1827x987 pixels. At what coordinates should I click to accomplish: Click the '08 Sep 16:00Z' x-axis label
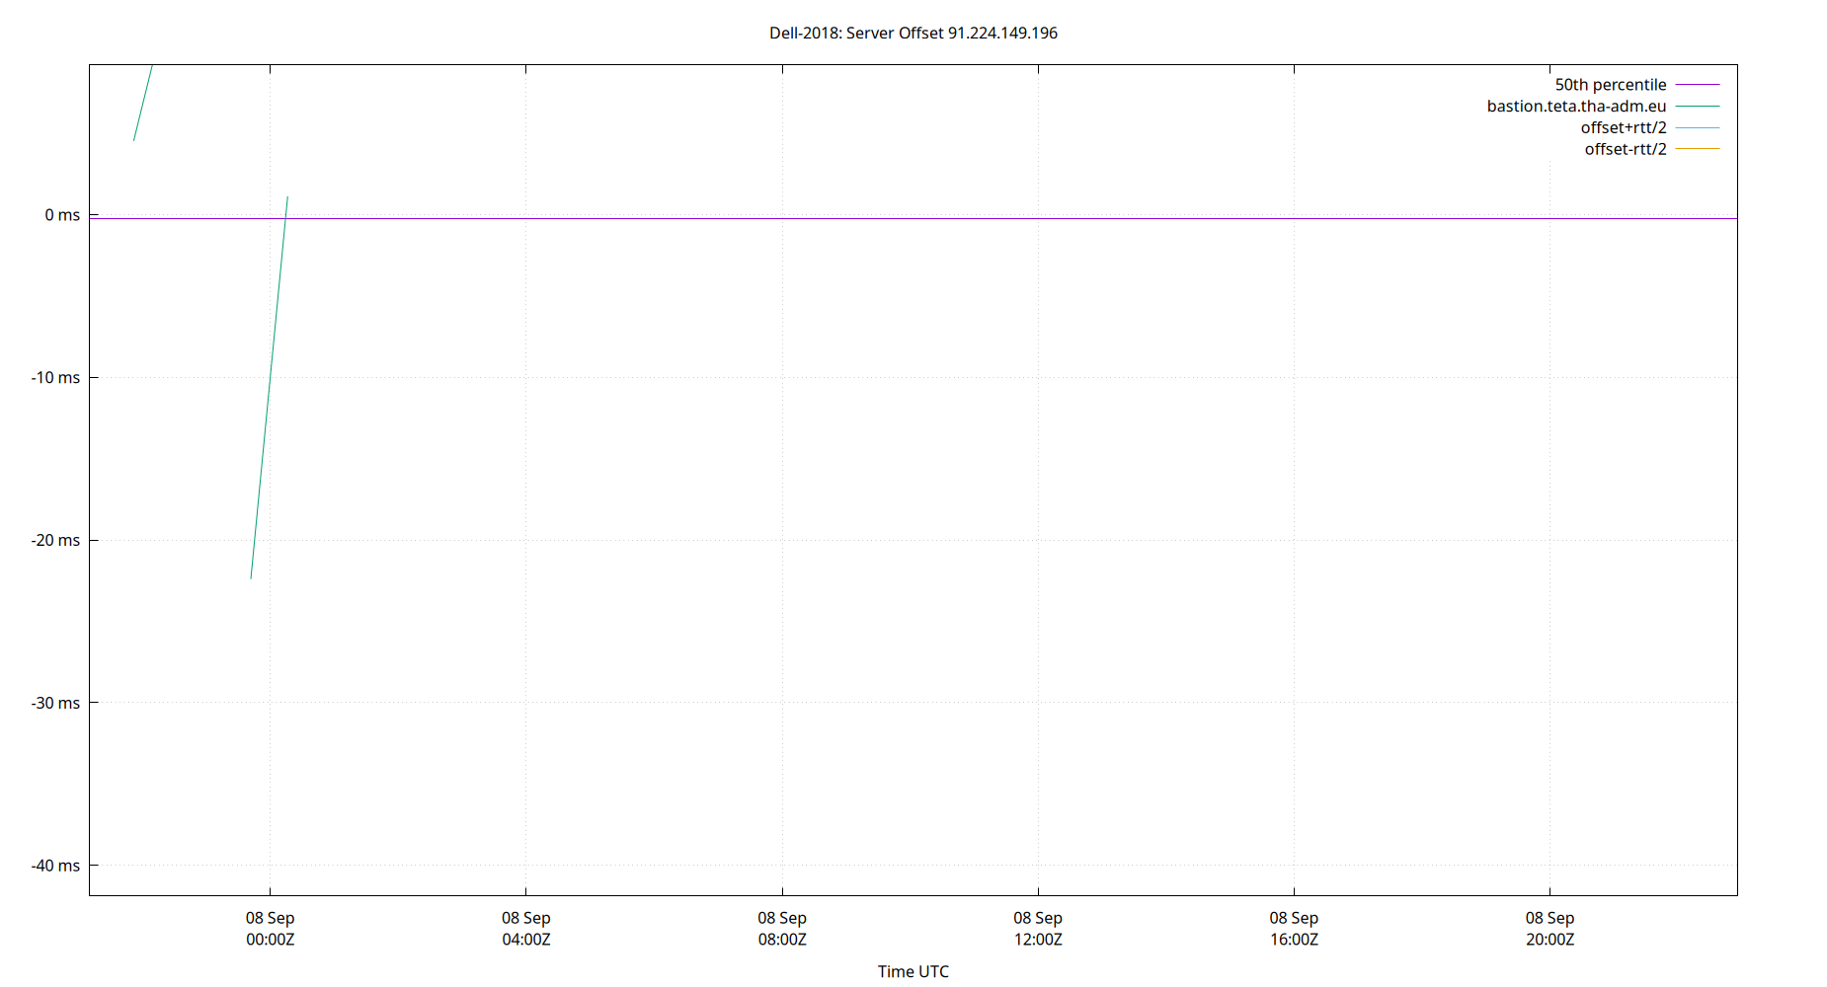click(x=1294, y=929)
